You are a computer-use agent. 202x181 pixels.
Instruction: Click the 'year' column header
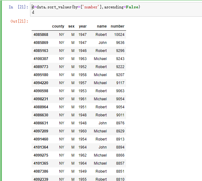tap(83, 26)
